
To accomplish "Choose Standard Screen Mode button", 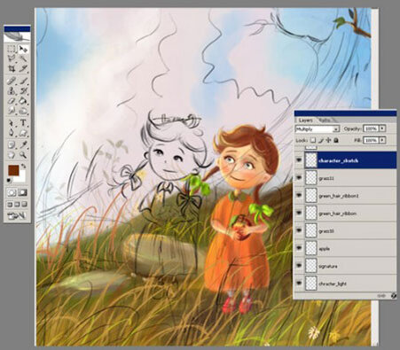I will tap(10, 205).
